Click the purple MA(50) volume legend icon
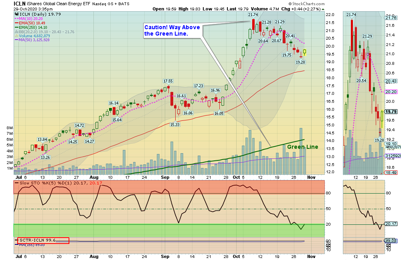 click(x=16, y=40)
